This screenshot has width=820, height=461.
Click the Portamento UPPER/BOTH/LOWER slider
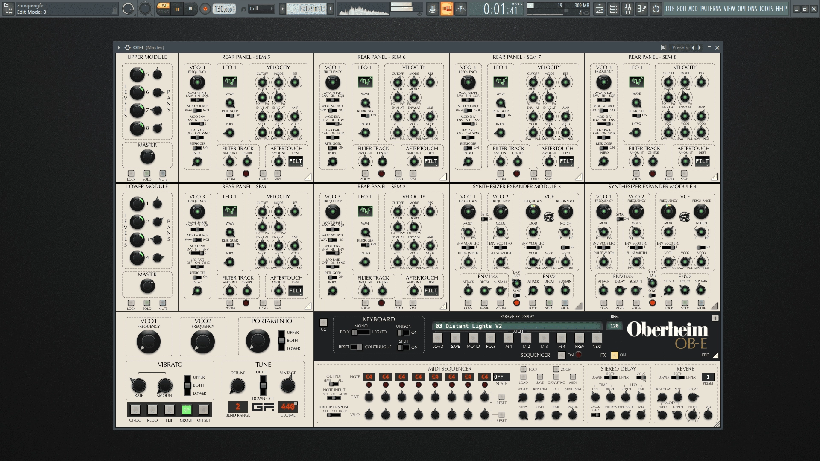click(281, 340)
